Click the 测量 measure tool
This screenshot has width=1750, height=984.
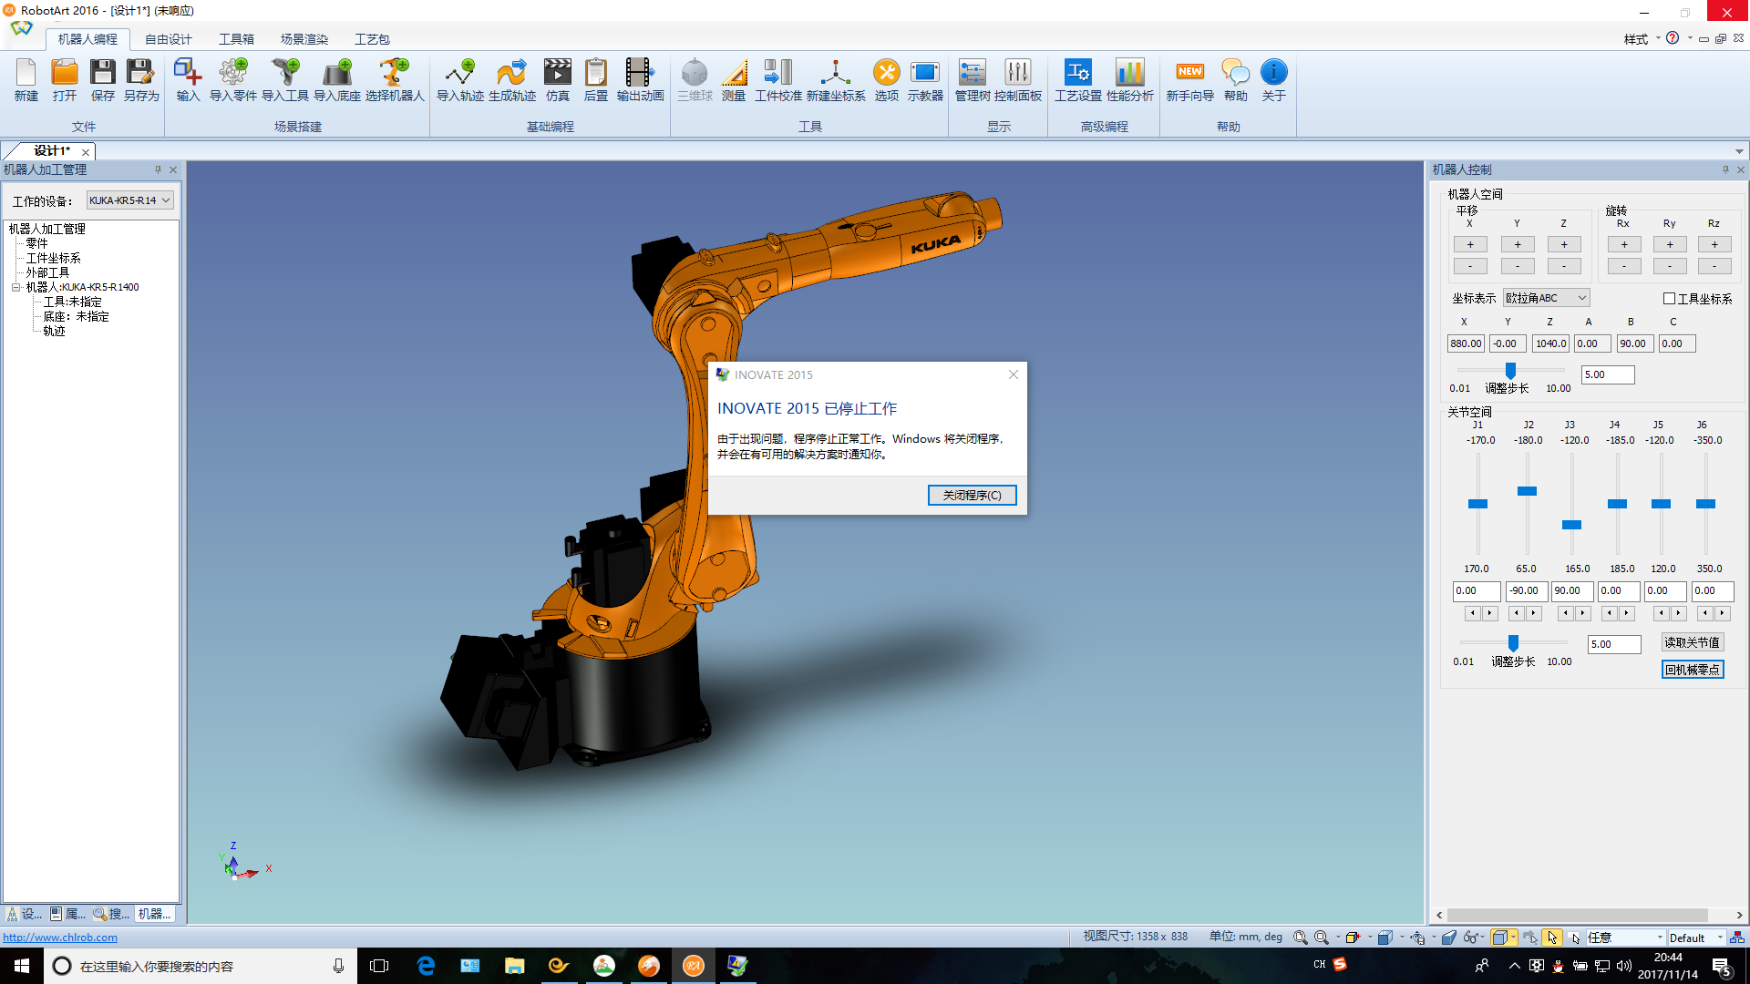pos(734,80)
